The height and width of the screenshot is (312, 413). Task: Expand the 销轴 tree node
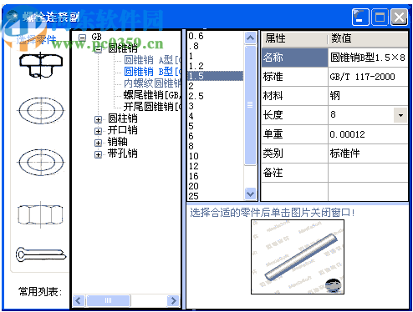pyautogui.click(x=98, y=143)
